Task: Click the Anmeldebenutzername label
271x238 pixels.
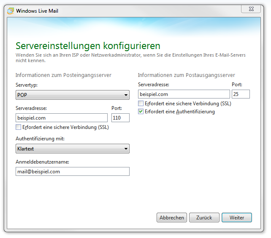Action: click(42, 162)
